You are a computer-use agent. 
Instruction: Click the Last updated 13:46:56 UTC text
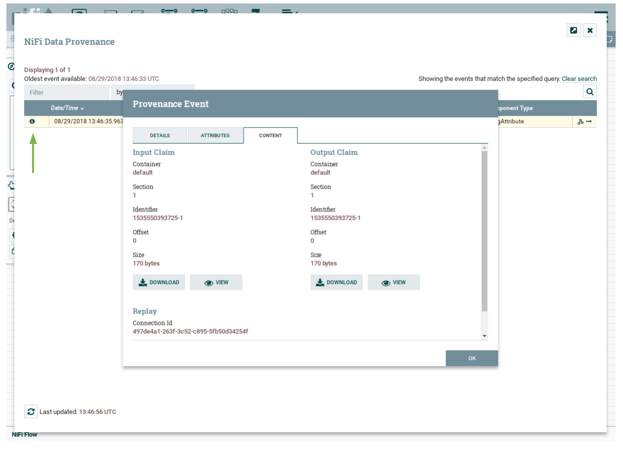click(78, 412)
